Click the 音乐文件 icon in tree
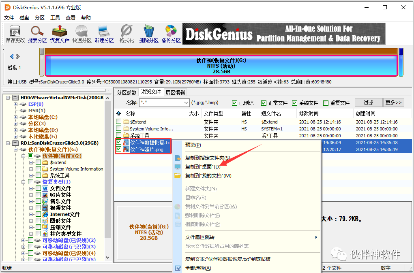 coord(45,201)
